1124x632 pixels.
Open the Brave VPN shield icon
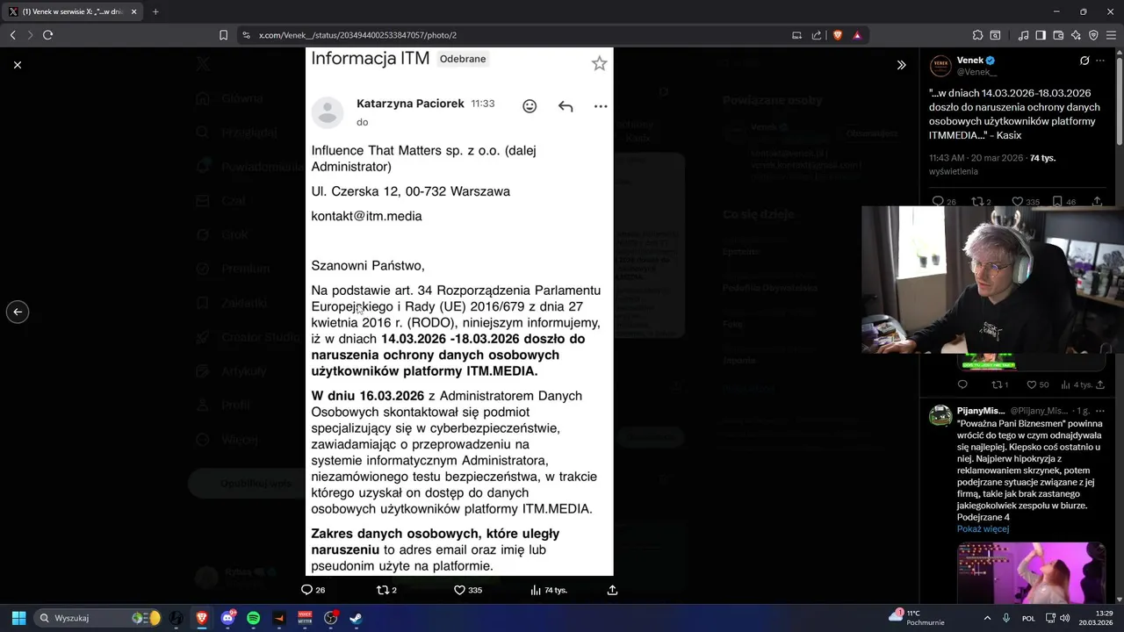pyautogui.click(x=1093, y=35)
